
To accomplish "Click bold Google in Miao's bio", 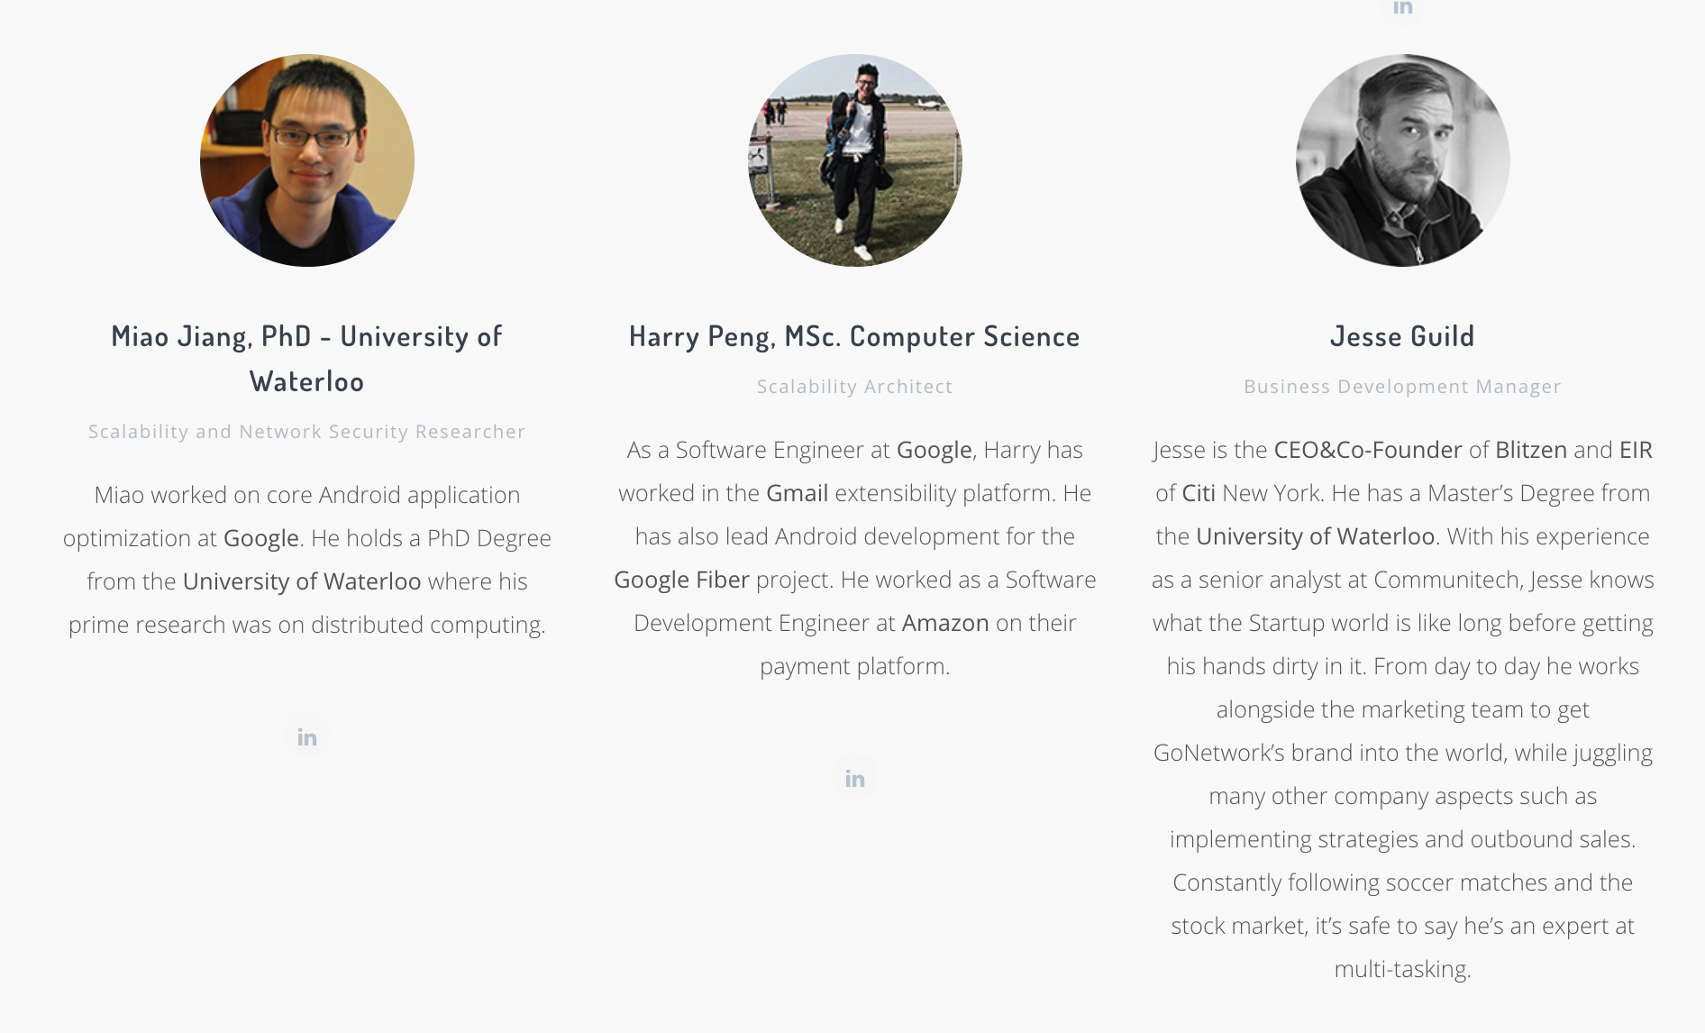I will coord(261,538).
